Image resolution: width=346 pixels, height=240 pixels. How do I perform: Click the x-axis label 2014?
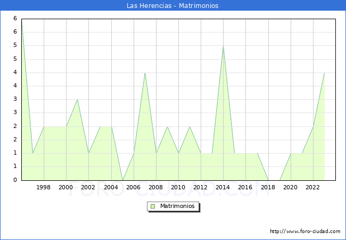(x=223, y=187)
